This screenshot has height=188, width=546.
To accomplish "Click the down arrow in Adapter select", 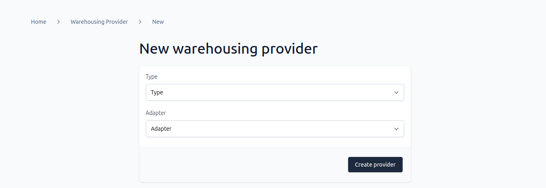I will 396,129.
